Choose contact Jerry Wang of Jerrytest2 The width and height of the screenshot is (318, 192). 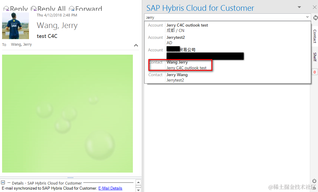coord(228,77)
